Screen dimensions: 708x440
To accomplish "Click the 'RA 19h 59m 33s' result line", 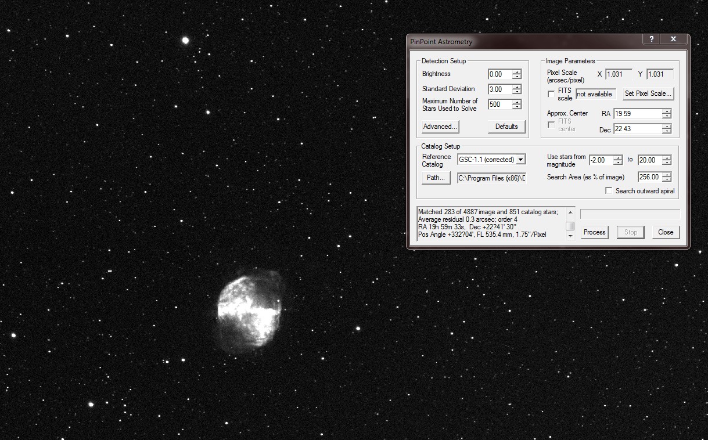I will coord(468,228).
